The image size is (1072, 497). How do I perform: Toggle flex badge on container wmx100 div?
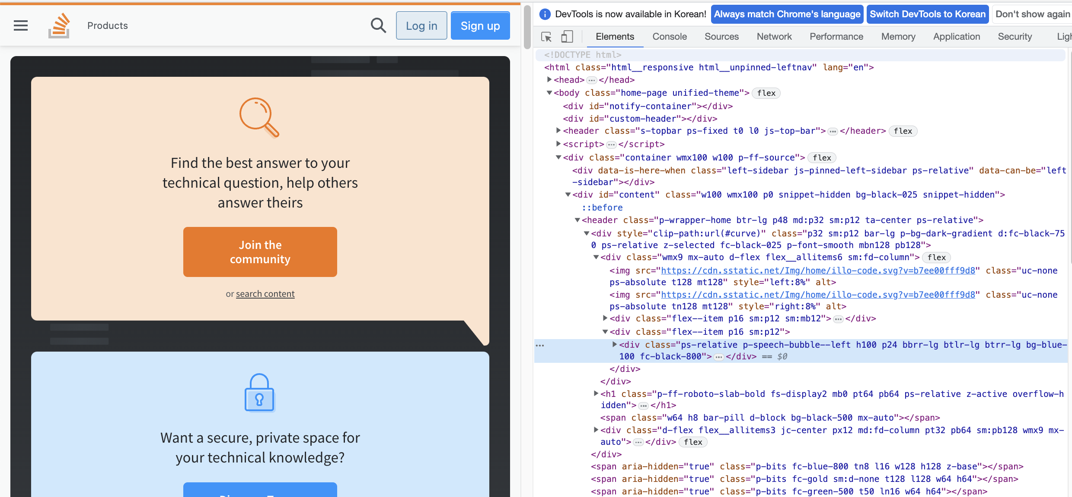tap(822, 158)
